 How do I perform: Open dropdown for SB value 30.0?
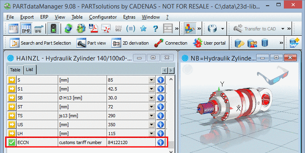[x=151, y=98]
